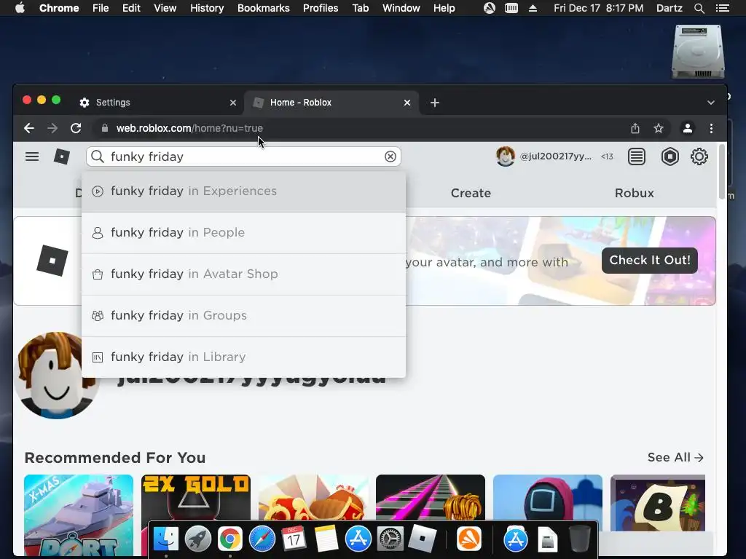Open Trash from the dock
The image size is (746, 559).
(579, 539)
